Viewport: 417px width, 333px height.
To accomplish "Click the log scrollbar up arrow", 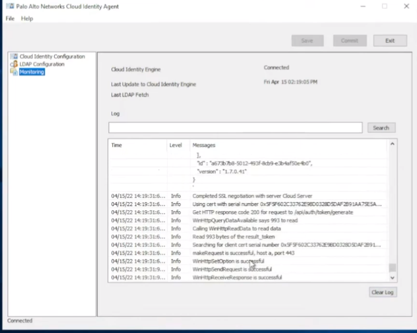I will [392, 144].
